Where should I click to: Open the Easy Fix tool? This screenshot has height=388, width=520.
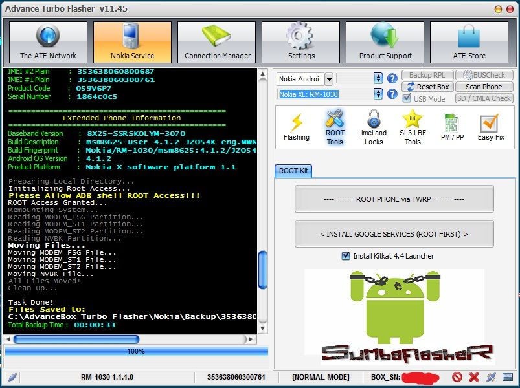491,127
